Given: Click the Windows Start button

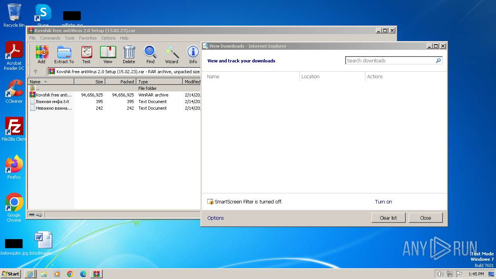Looking at the screenshot, I should [10, 274].
